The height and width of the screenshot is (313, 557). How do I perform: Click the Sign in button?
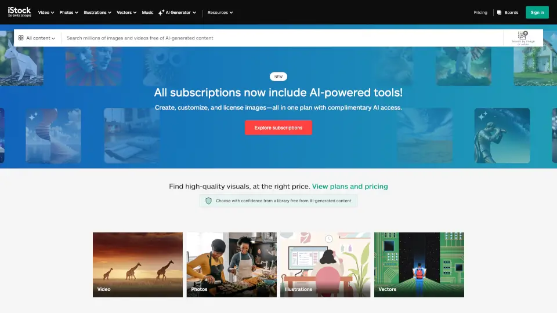pos(537,12)
